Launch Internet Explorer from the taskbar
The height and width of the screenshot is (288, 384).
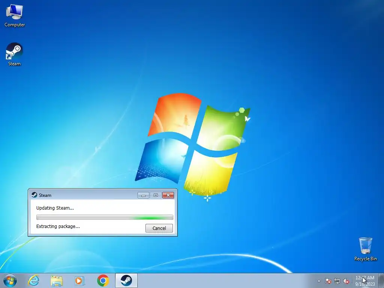tap(33, 280)
